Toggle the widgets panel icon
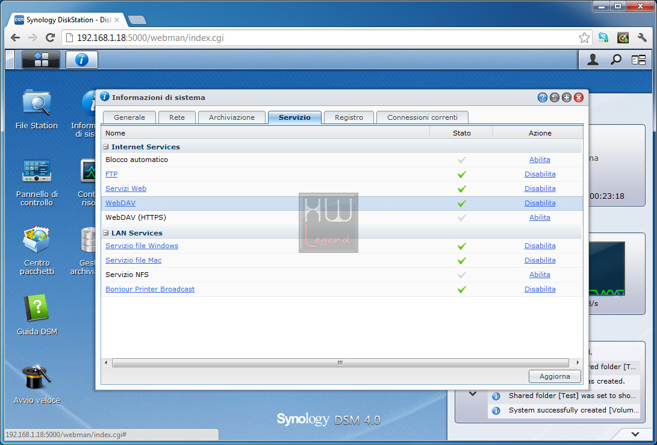Image resolution: width=657 pixels, height=445 pixels. pos(638,60)
